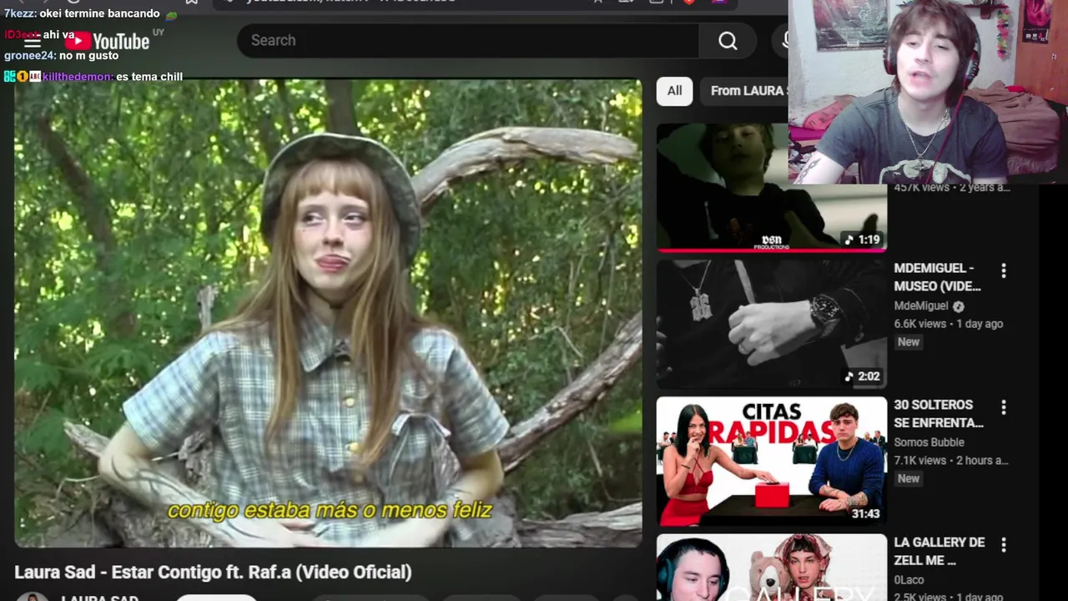The image size is (1068, 601).
Task: Click the verified badge next to MdeMiguel
Action: click(958, 306)
